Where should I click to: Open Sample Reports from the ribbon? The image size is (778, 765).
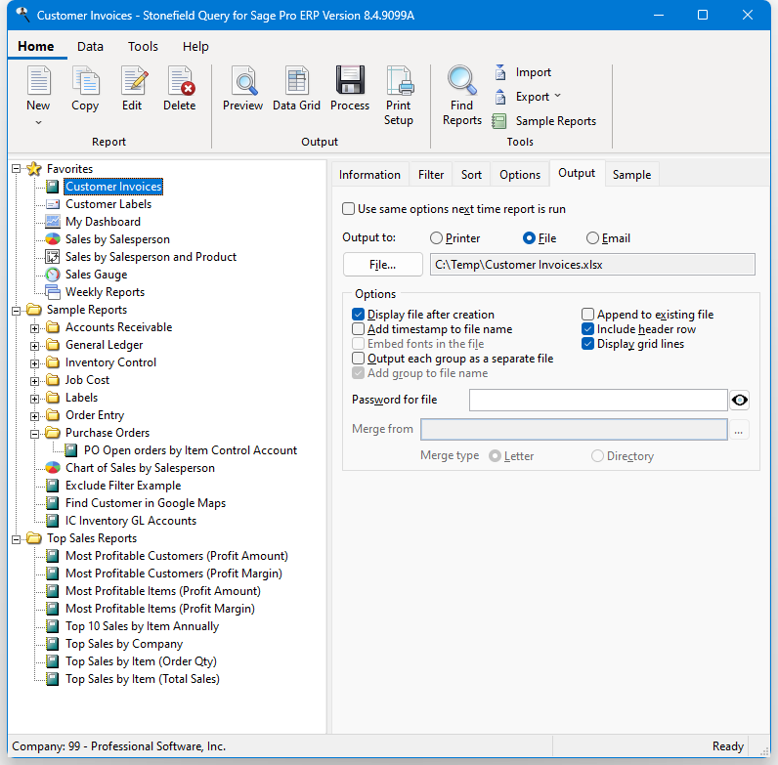pos(544,121)
